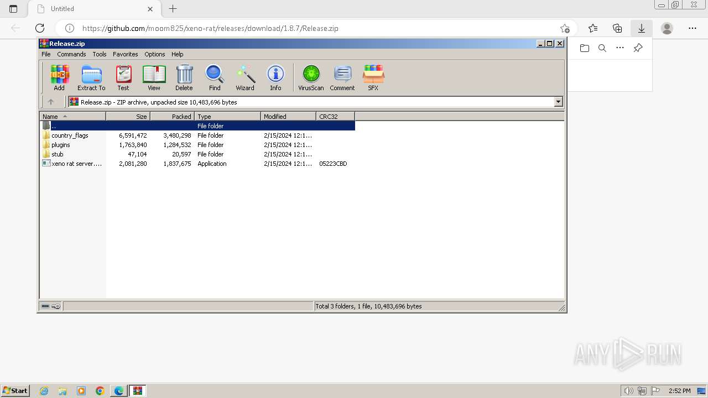This screenshot has height=398, width=708.
Task: Add this page to favorites star icon
Action: (x=565, y=28)
